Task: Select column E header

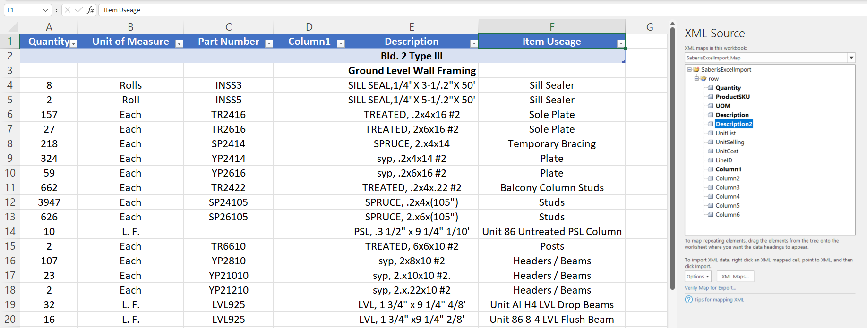Action: 412,27
